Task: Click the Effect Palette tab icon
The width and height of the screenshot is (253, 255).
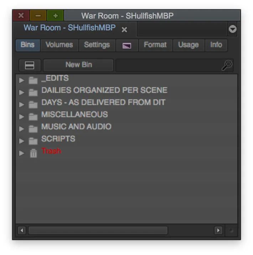Action: click(x=127, y=45)
